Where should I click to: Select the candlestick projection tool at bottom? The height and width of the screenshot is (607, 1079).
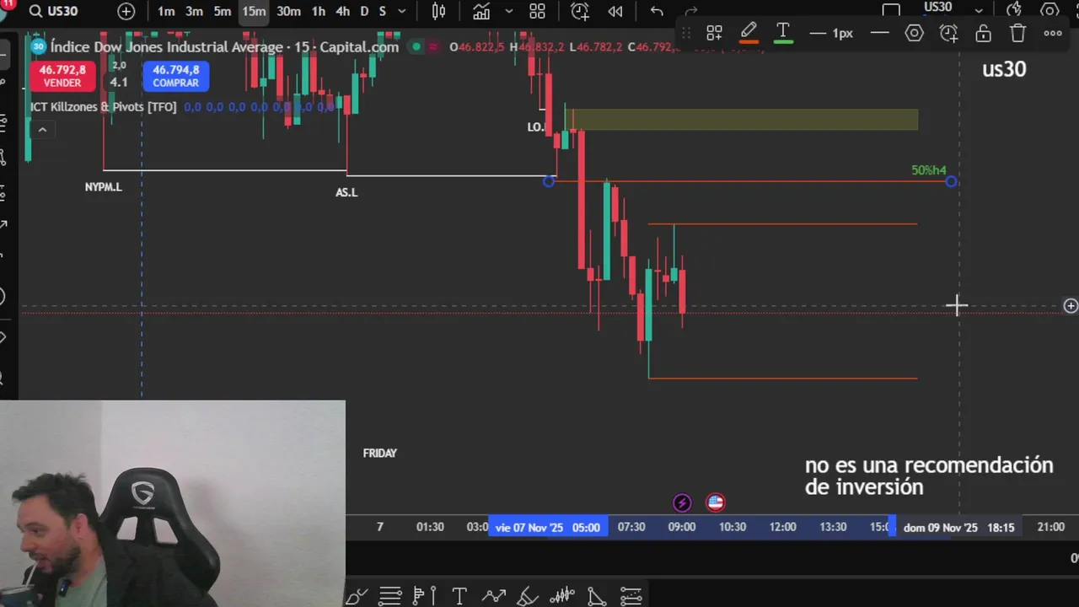click(562, 596)
